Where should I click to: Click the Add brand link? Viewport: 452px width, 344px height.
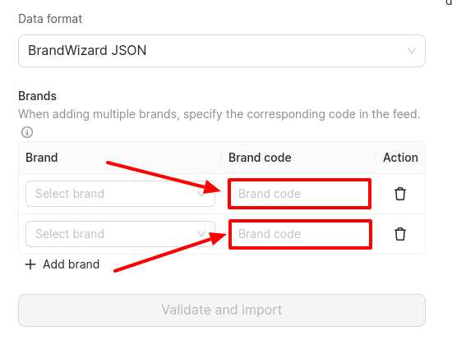[x=71, y=264]
